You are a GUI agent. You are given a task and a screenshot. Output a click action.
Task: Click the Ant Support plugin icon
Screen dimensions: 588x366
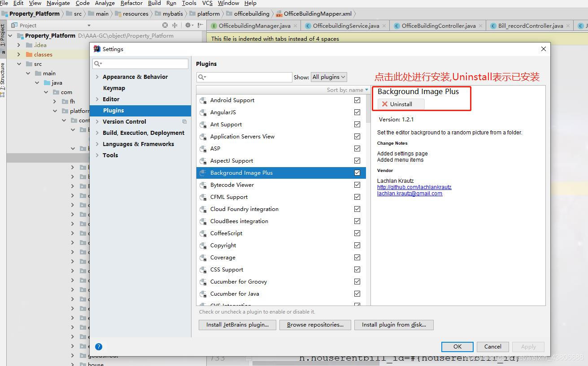203,125
